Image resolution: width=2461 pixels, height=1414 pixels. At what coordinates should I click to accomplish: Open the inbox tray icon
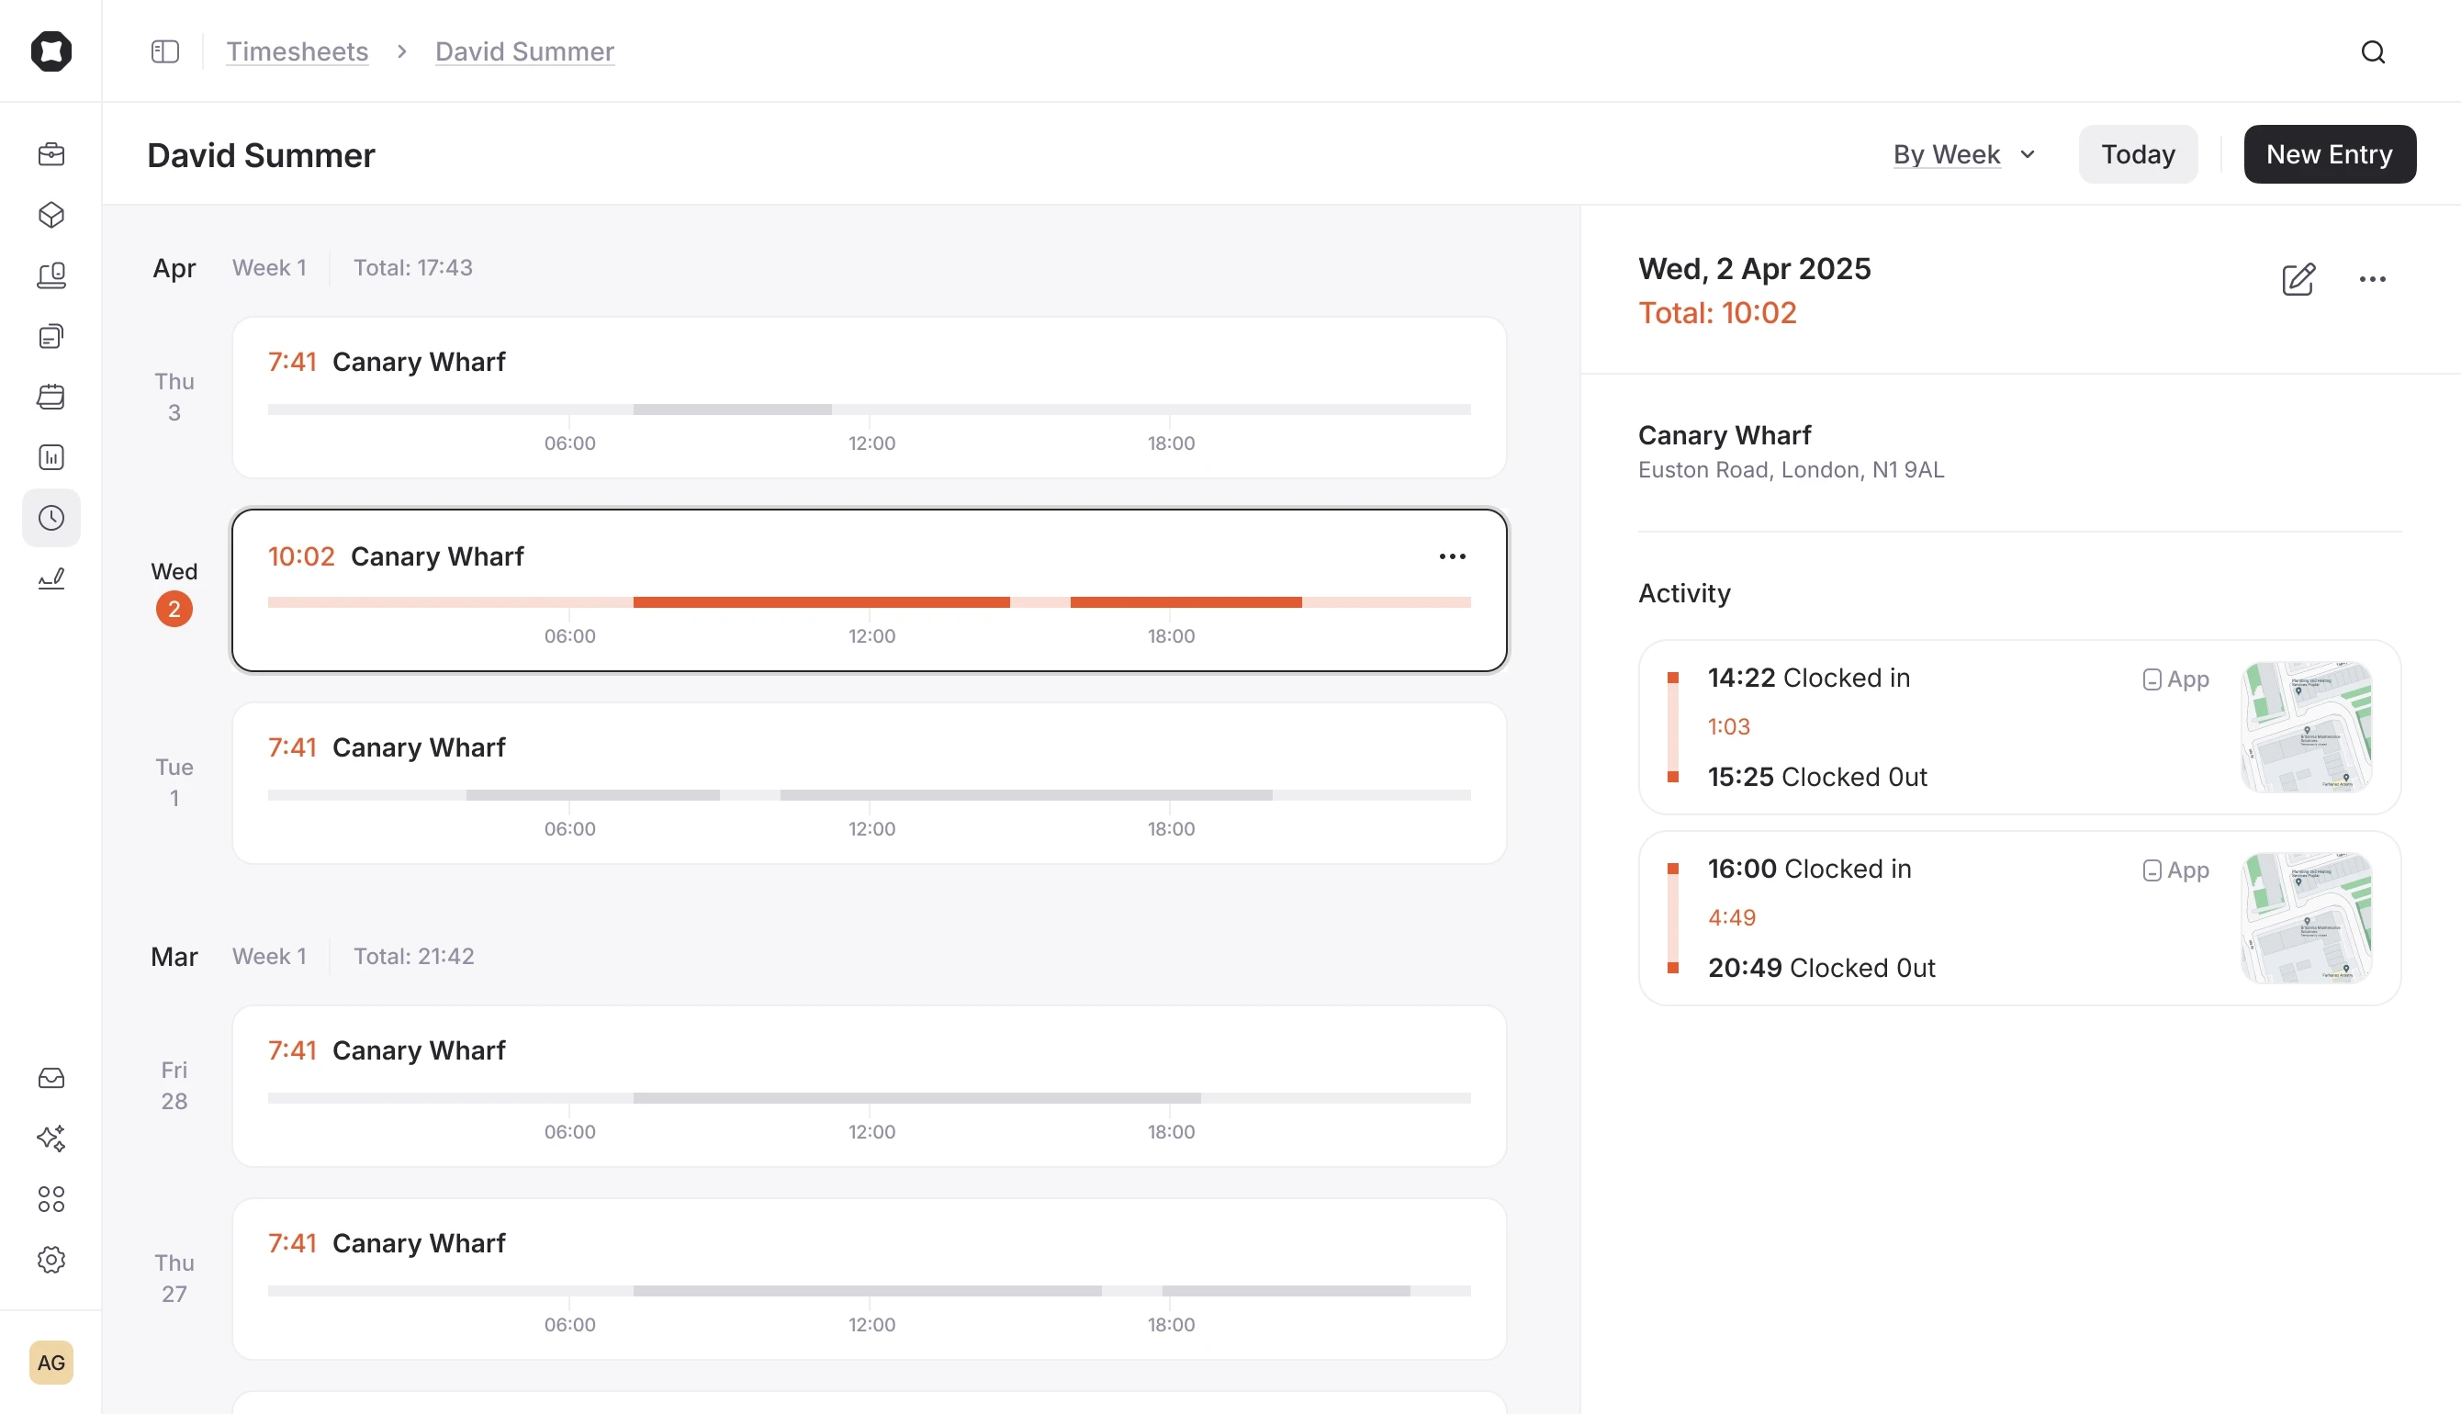[51, 1078]
